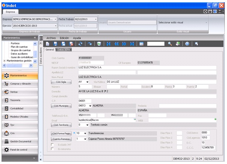Go to last record arrow icon
This screenshot has width=227, height=164.
(x=133, y=44)
